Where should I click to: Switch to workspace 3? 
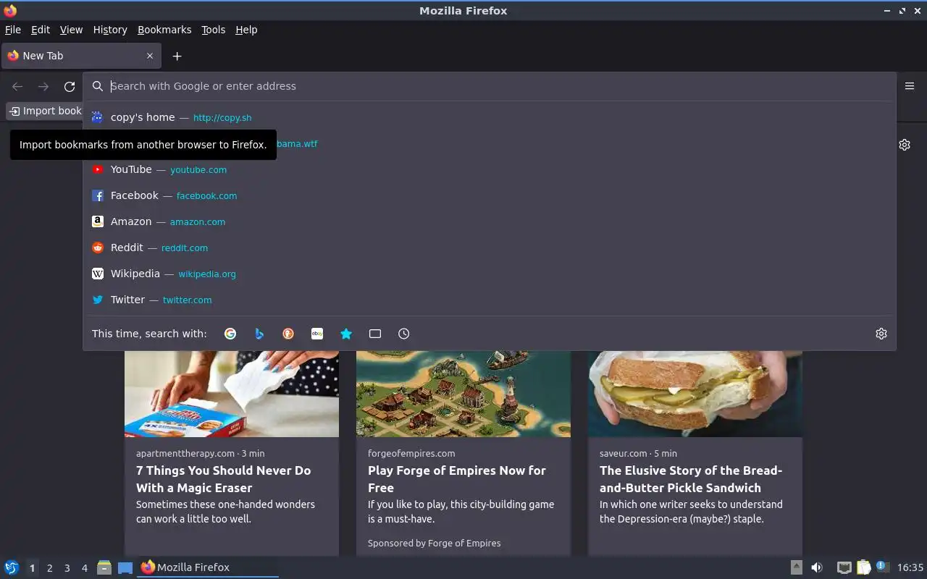[x=67, y=568]
